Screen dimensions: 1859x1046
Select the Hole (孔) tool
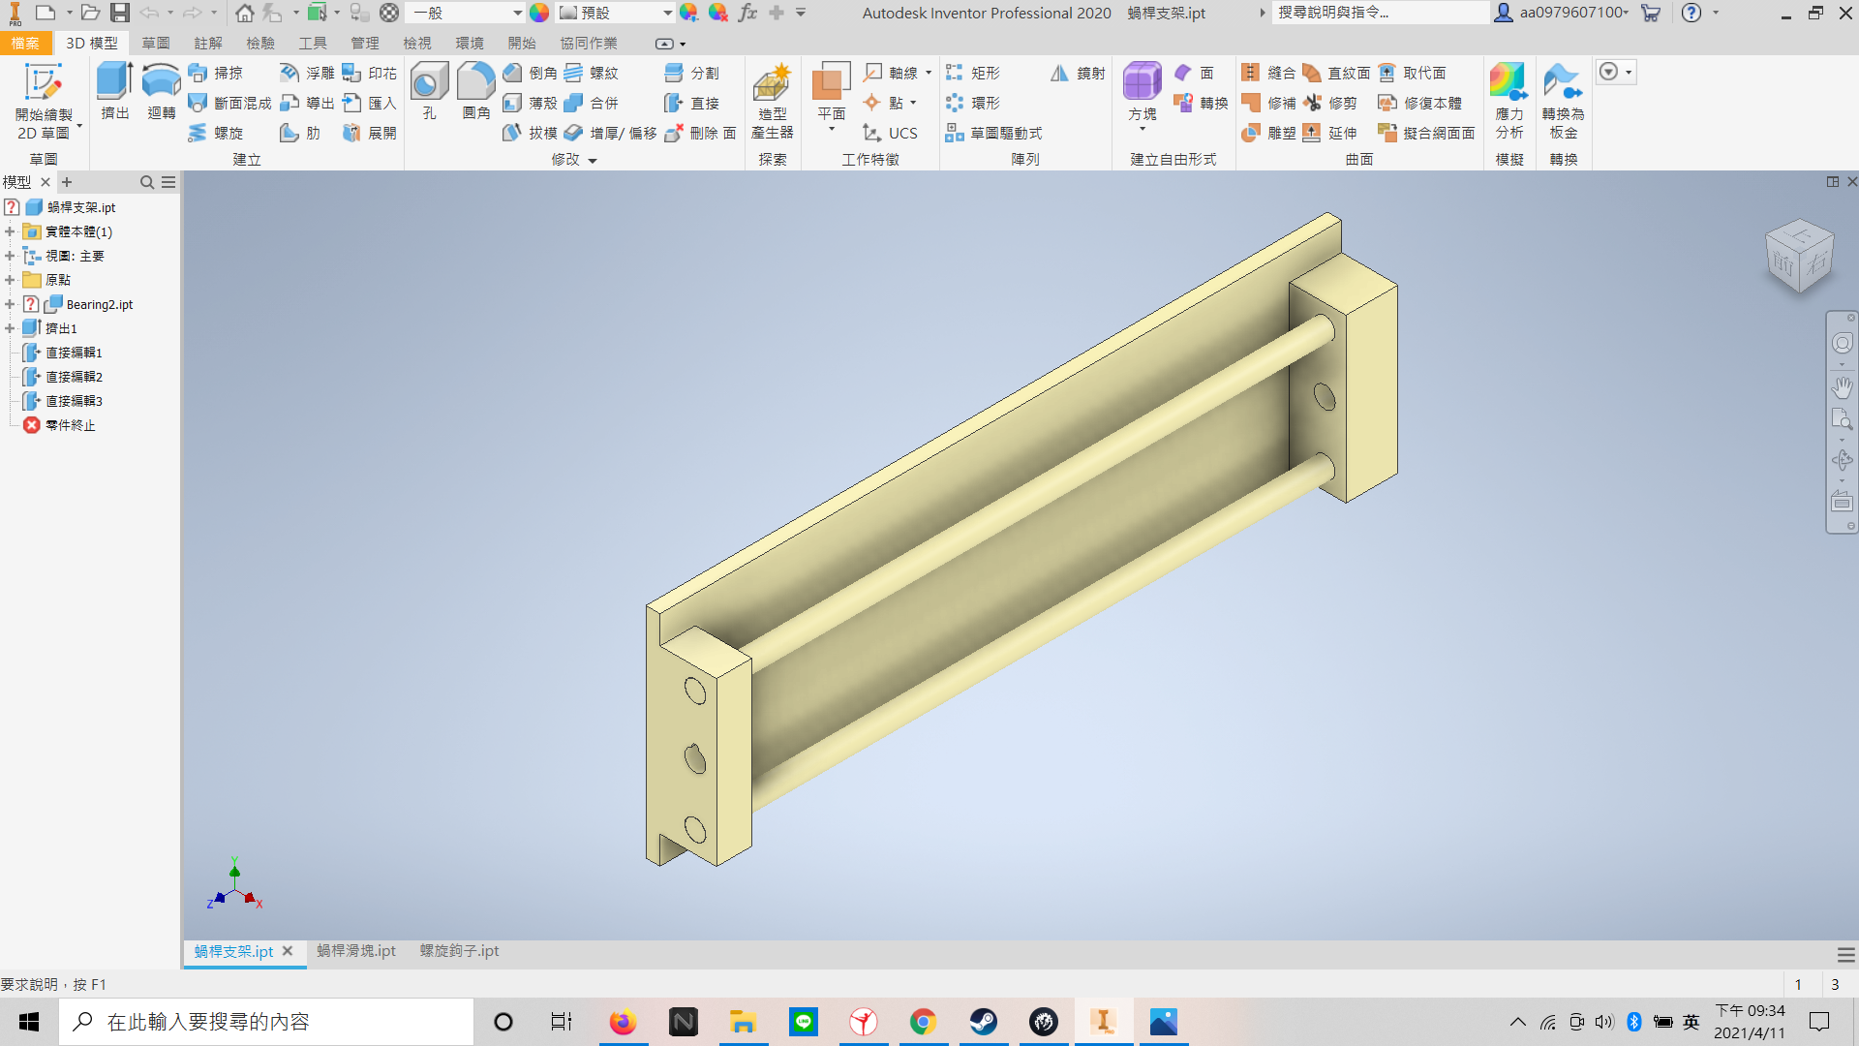click(x=429, y=91)
